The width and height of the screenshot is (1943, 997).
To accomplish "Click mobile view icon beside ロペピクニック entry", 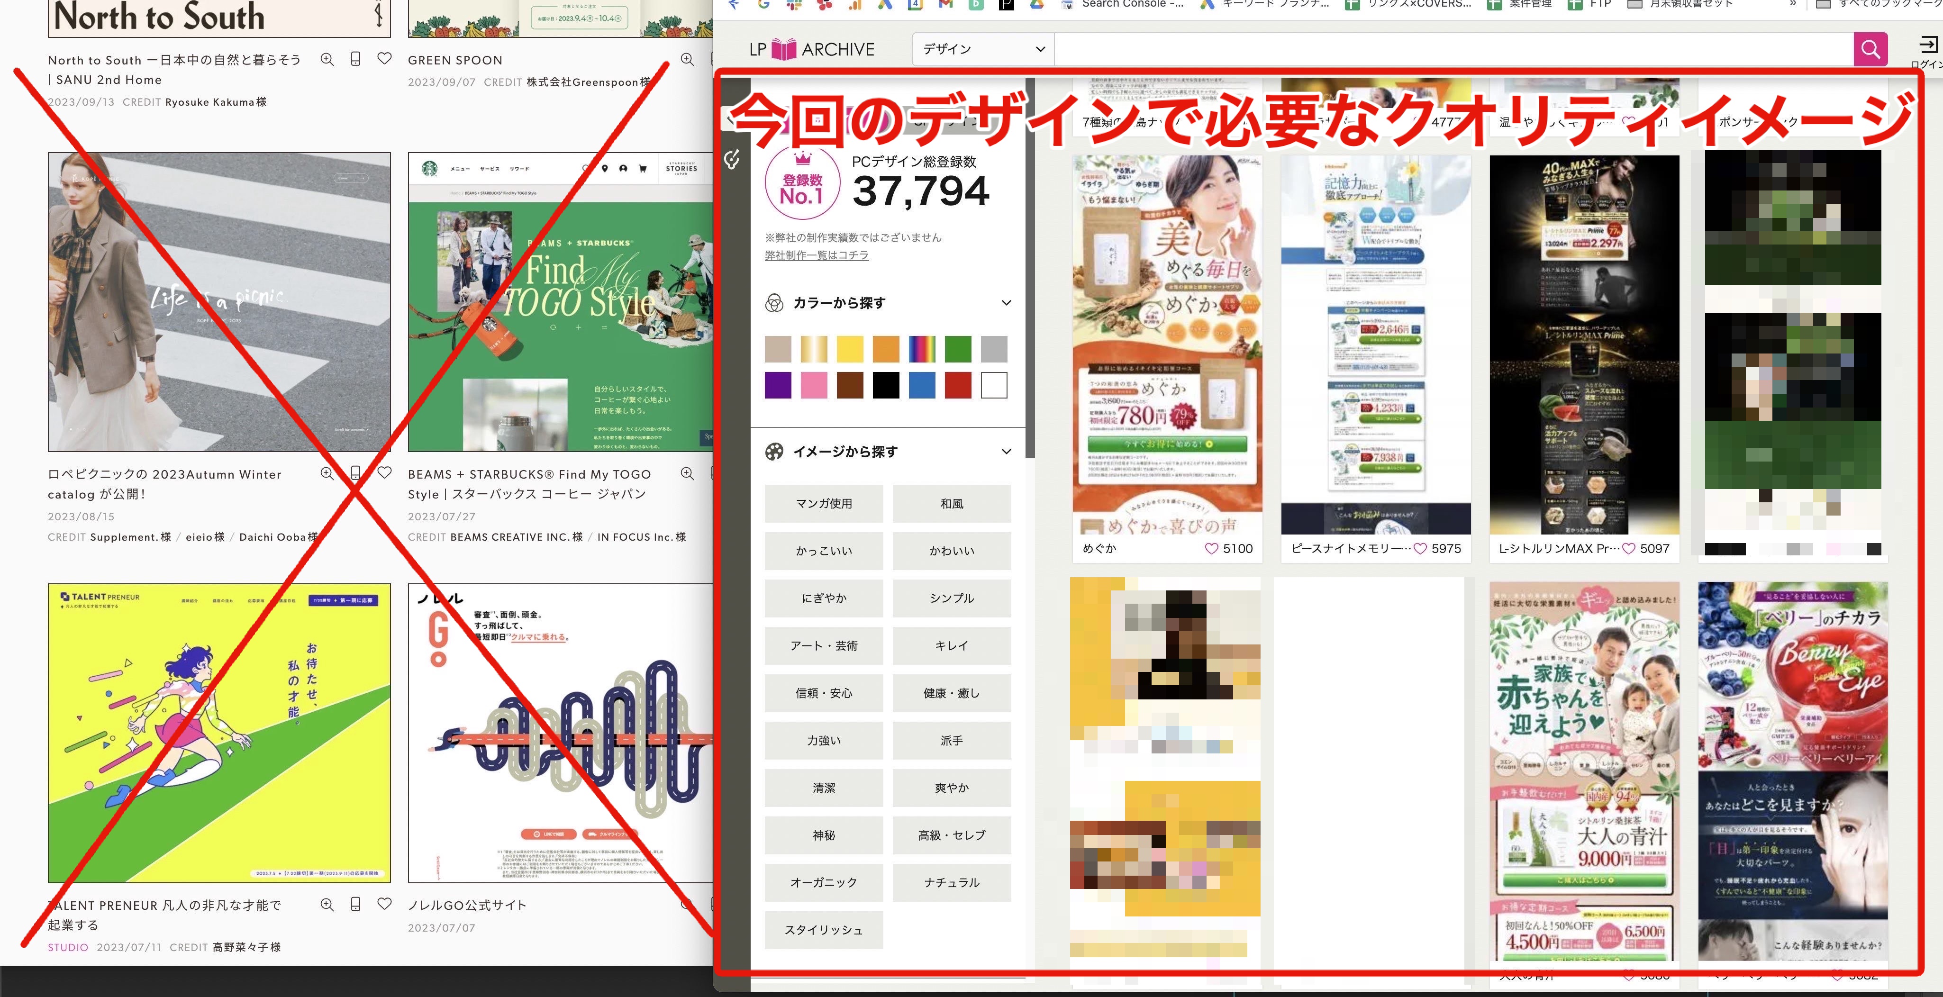I will tap(355, 473).
